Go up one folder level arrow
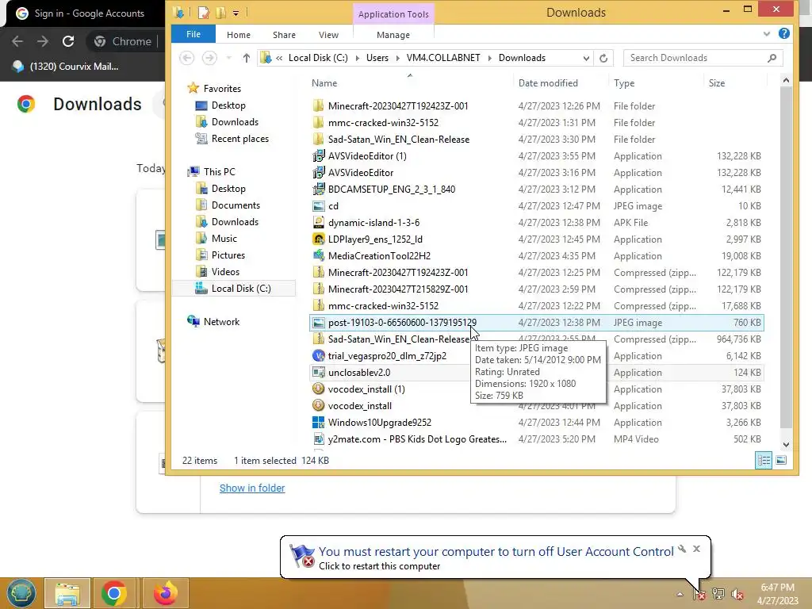Image resolution: width=812 pixels, height=609 pixels. 246,58
